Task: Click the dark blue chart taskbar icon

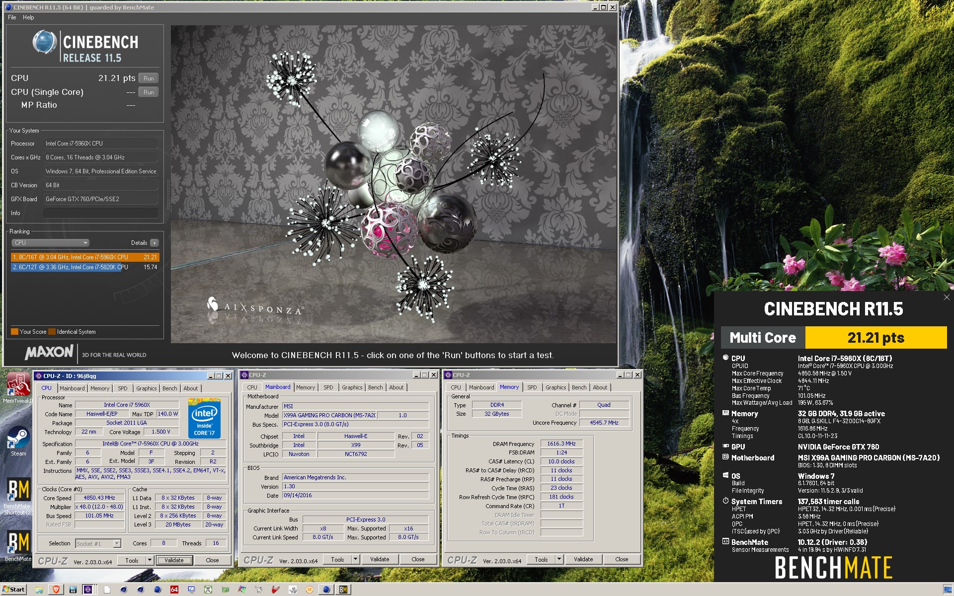Action: 73,590
